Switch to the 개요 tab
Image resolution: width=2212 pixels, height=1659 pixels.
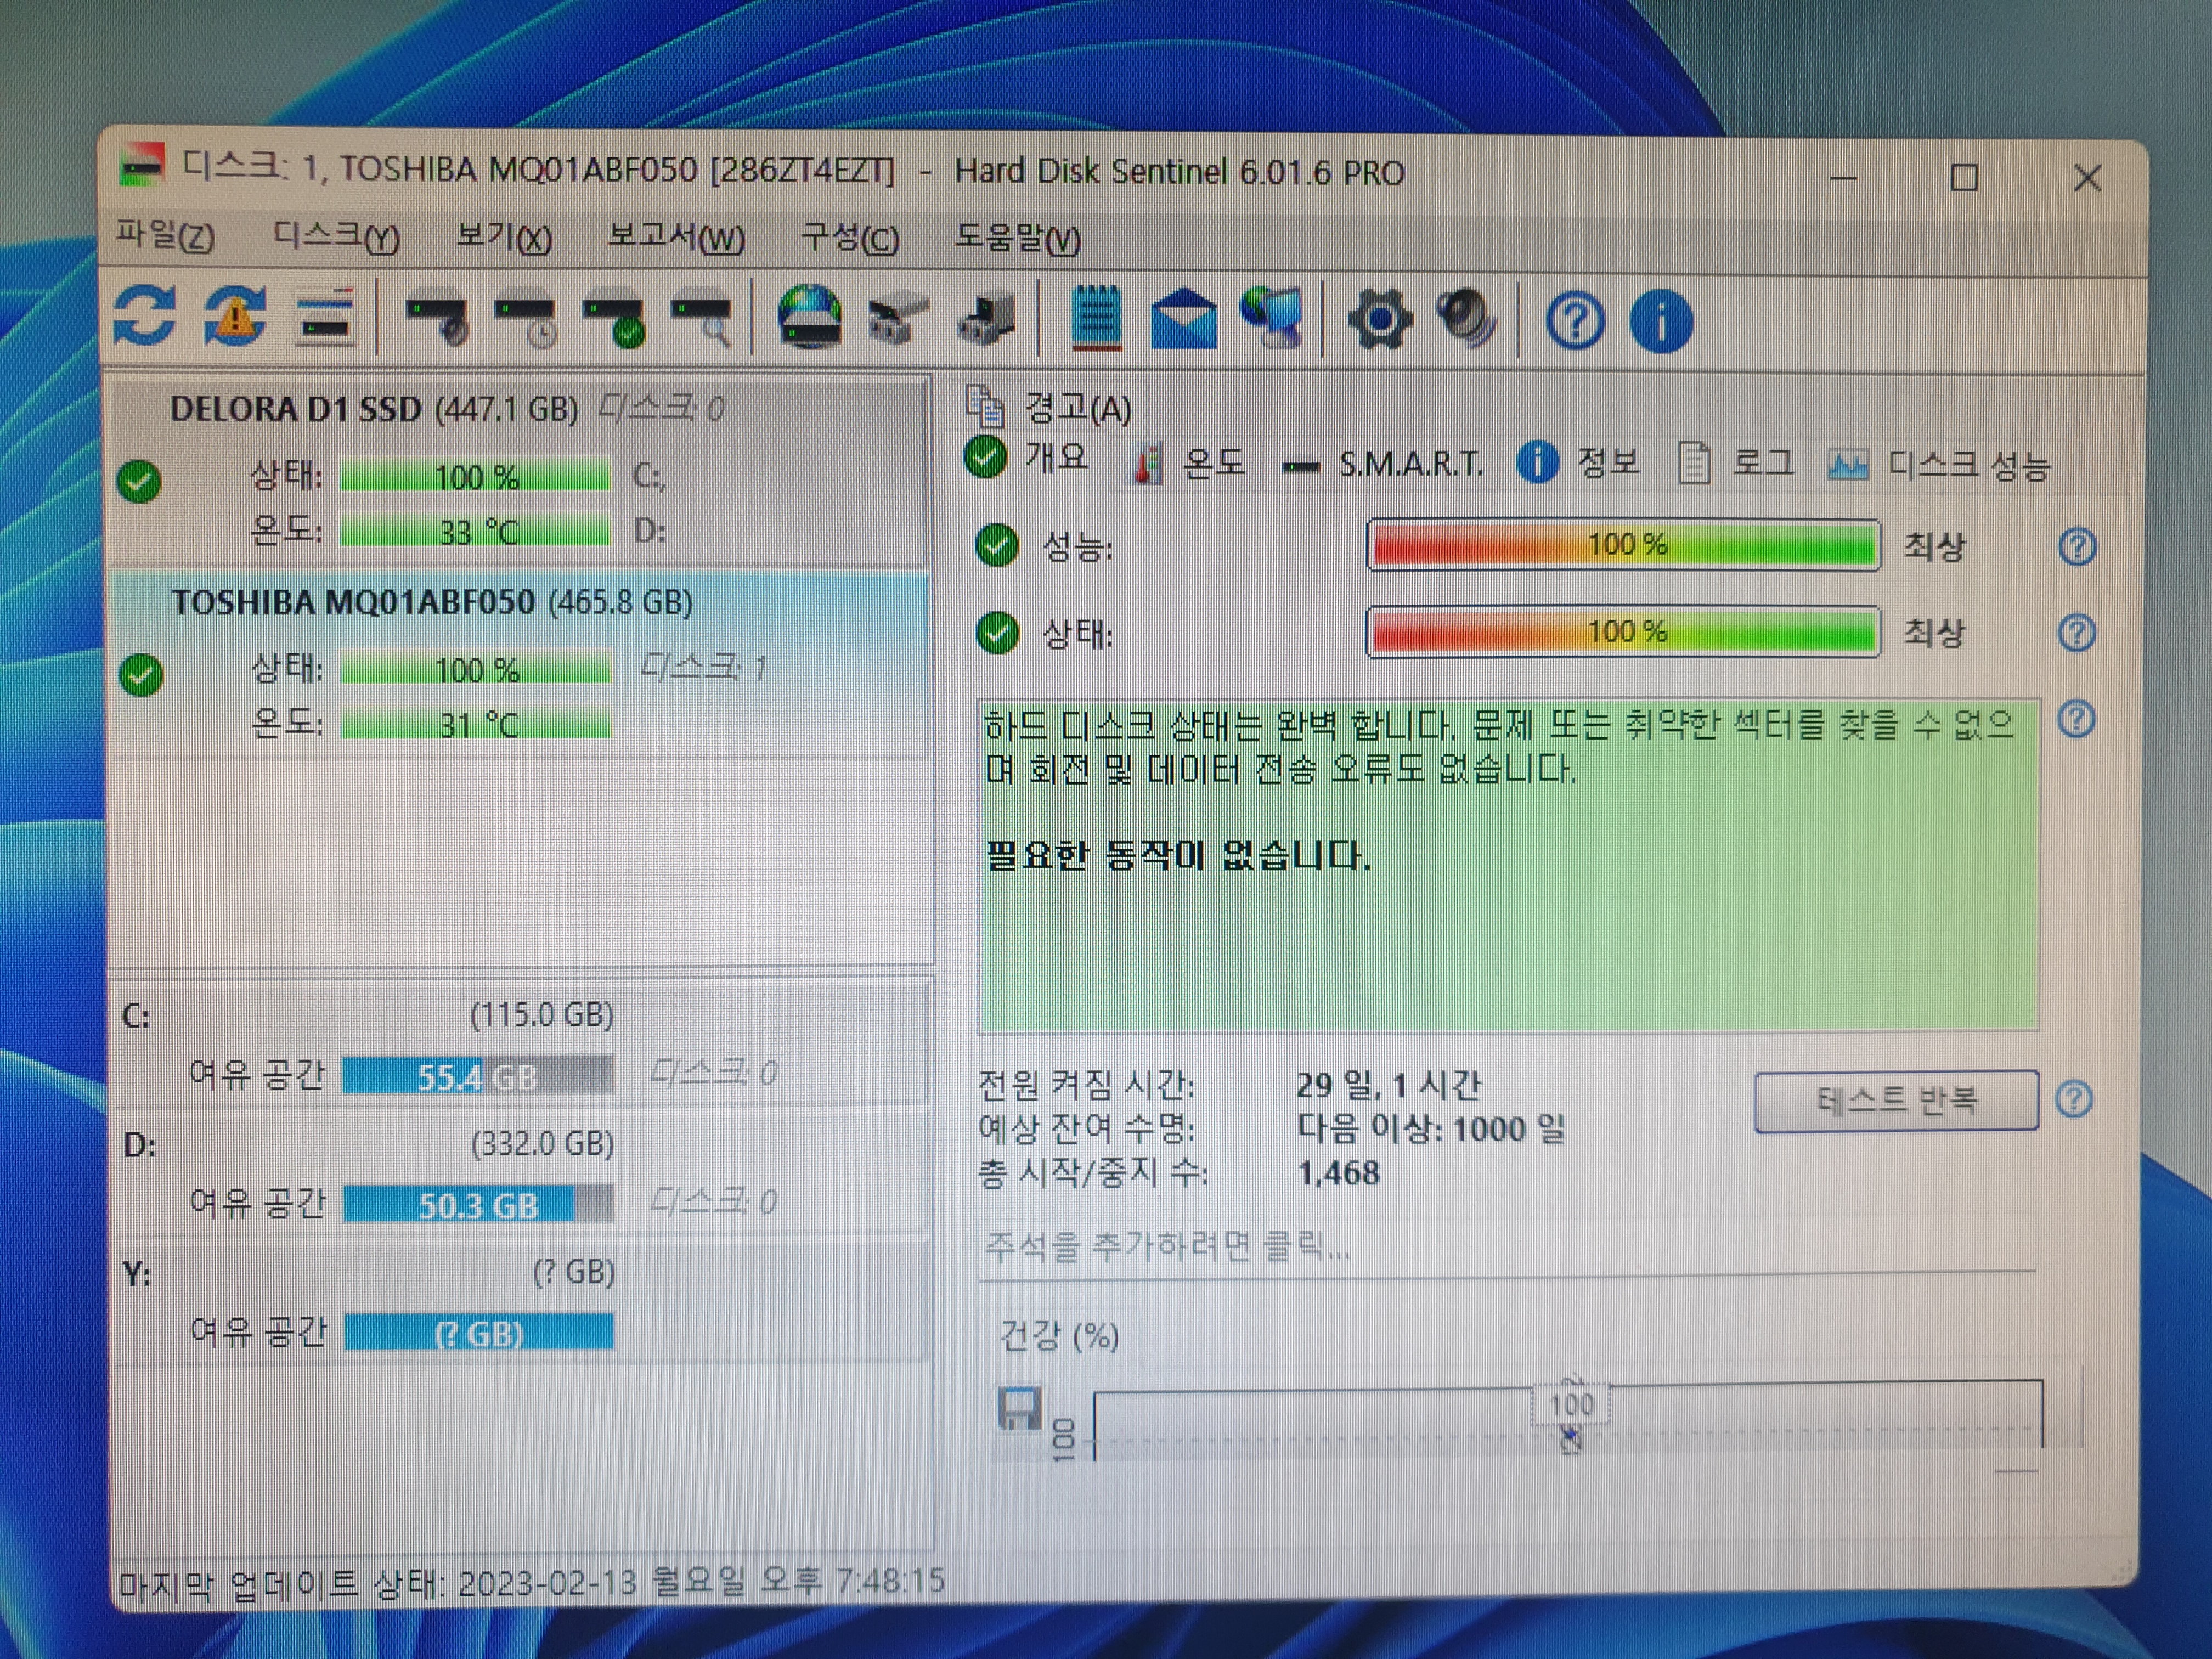[x=1027, y=458]
